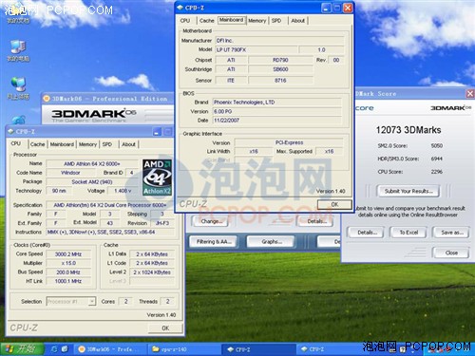475x356 pixels.
Task: Click the DFI Inc. manufacturer field
Action: [279, 41]
